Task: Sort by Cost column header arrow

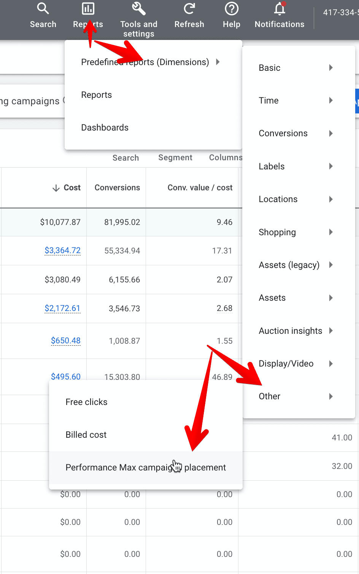Action: pos(56,188)
